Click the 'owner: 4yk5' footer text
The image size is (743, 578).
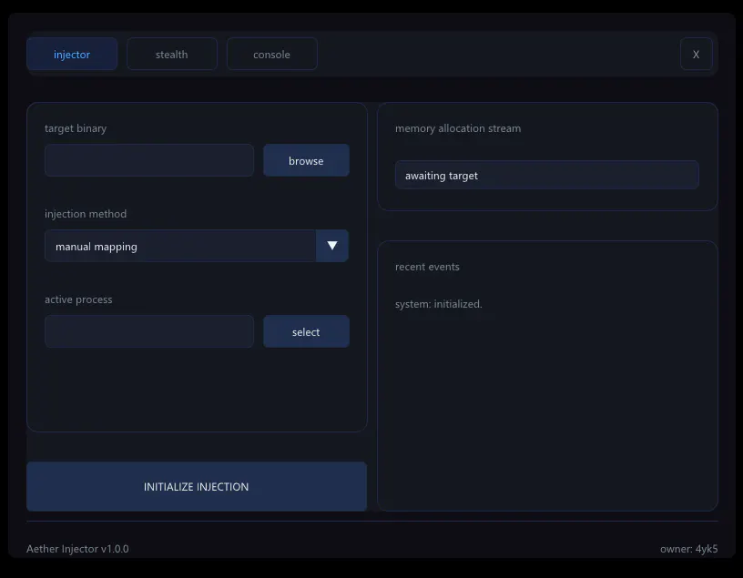[689, 549]
